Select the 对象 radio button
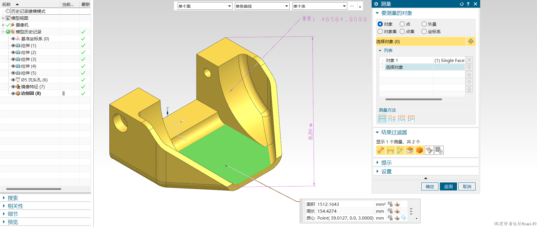This screenshot has width=537, height=227. (x=380, y=24)
